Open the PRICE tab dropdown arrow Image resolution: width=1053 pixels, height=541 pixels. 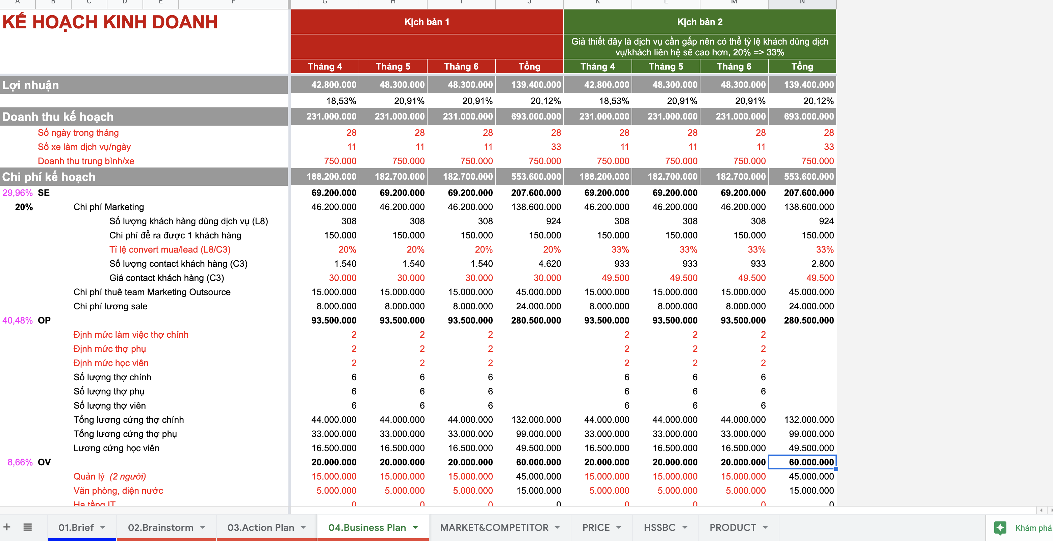coord(618,527)
